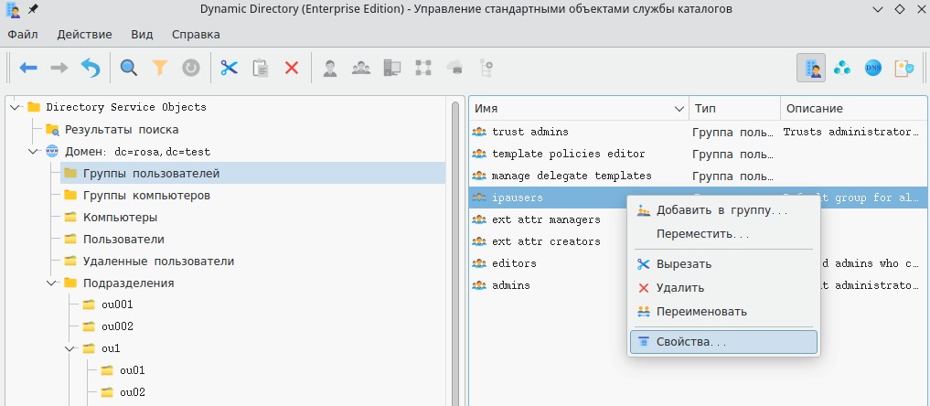Screen dimensions: 930x406
Task: Select Результаты поиска in the tree
Action: pos(121,130)
